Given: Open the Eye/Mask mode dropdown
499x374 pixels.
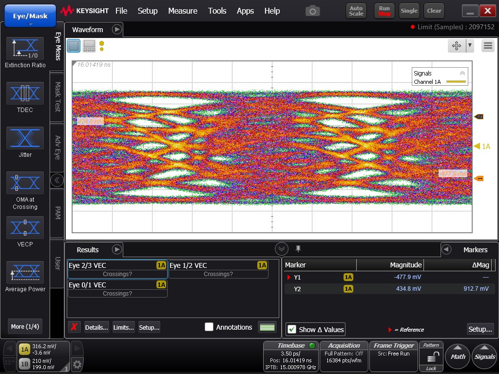Looking at the screenshot, I should click(30, 16).
